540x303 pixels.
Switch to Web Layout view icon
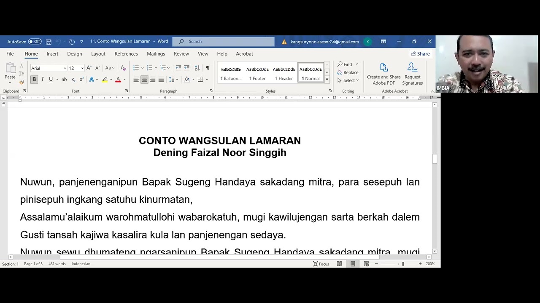[x=366, y=264]
